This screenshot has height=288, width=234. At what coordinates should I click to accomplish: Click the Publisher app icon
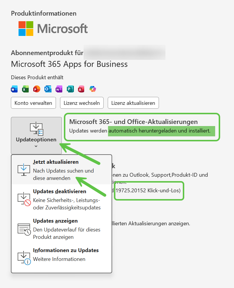(70, 89)
